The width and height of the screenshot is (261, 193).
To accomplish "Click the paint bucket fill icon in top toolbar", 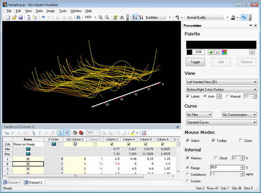I will (x=233, y=17).
